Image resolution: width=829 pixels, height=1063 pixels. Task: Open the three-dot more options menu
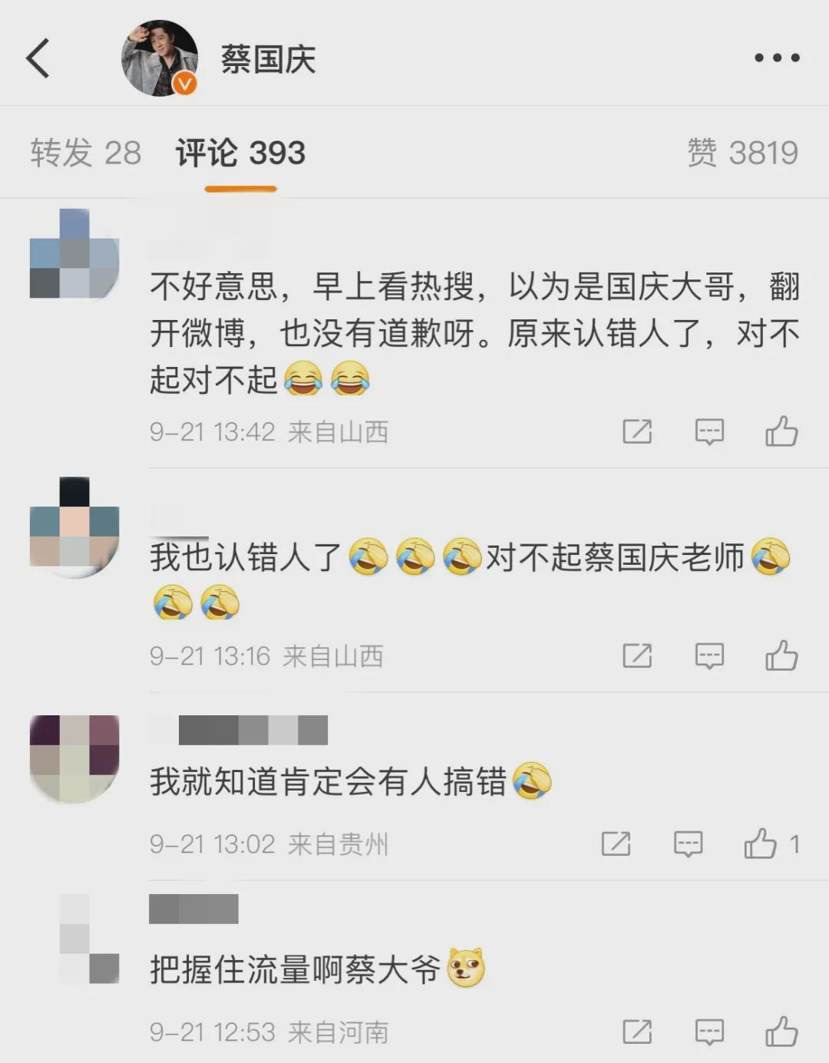coord(777,58)
